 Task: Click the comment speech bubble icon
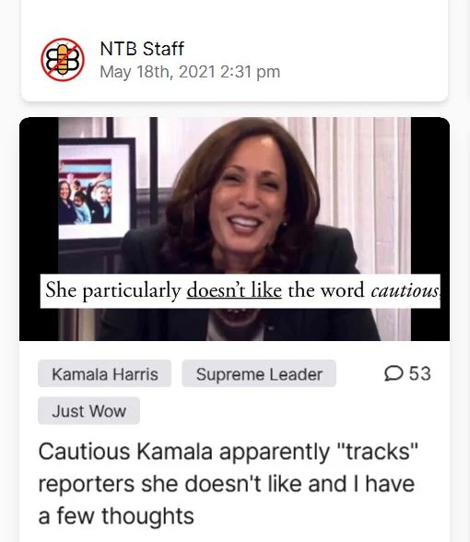coord(394,373)
